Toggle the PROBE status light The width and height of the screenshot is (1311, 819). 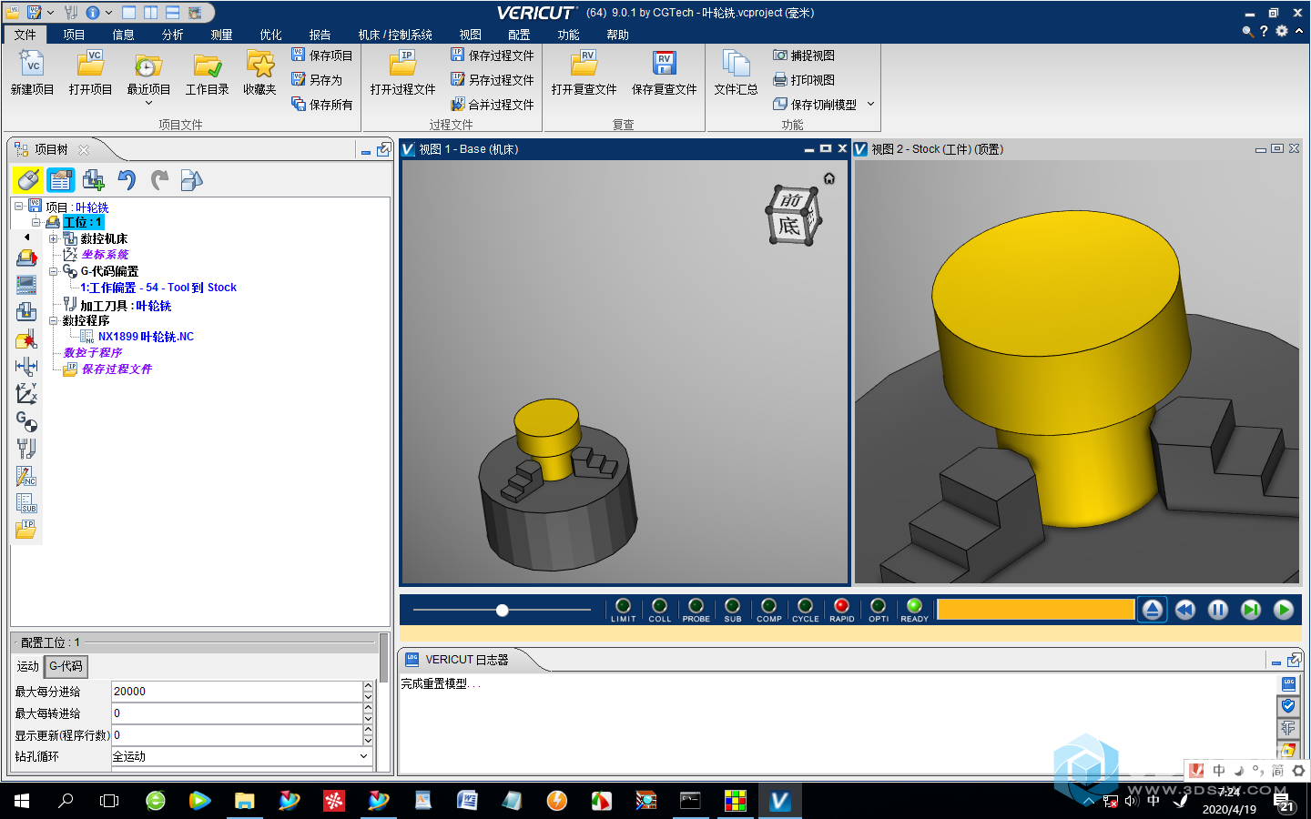pos(696,606)
